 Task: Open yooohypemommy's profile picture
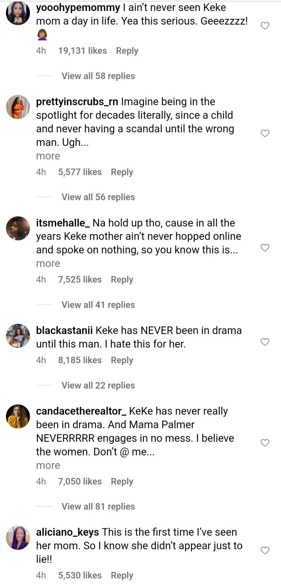tap(17, 13)
